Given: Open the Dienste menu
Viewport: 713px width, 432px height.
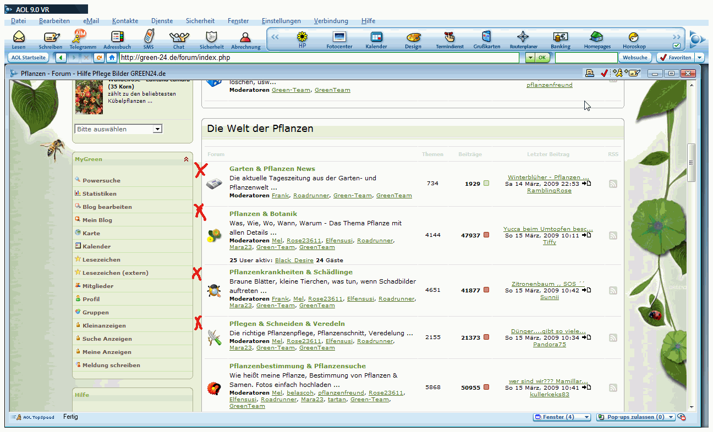Looking at the screenshot, I should tap(162, 21).
